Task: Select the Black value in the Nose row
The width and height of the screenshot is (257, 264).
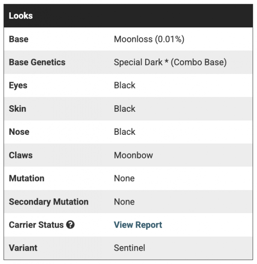Action: point(125,132)
